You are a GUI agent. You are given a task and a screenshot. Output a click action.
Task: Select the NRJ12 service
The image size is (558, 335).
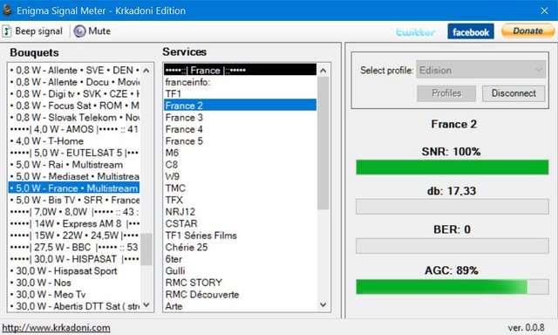tap(241, 211)
